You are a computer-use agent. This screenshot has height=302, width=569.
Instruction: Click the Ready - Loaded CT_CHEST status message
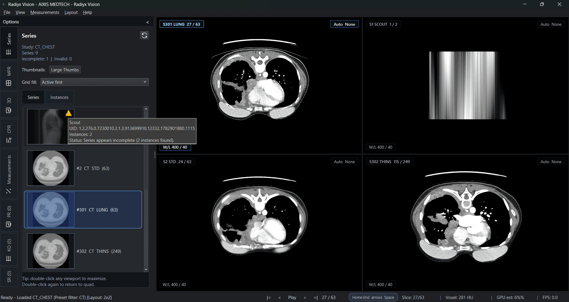coord(56,298)
